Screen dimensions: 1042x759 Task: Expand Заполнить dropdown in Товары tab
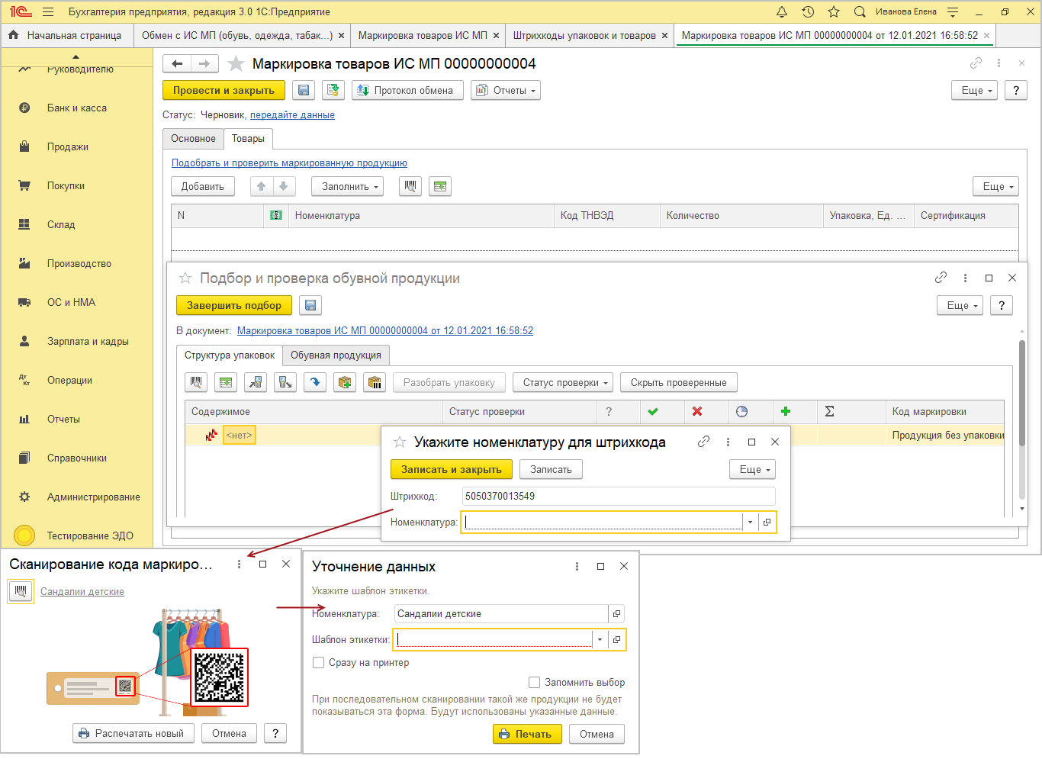coord(347,186)
